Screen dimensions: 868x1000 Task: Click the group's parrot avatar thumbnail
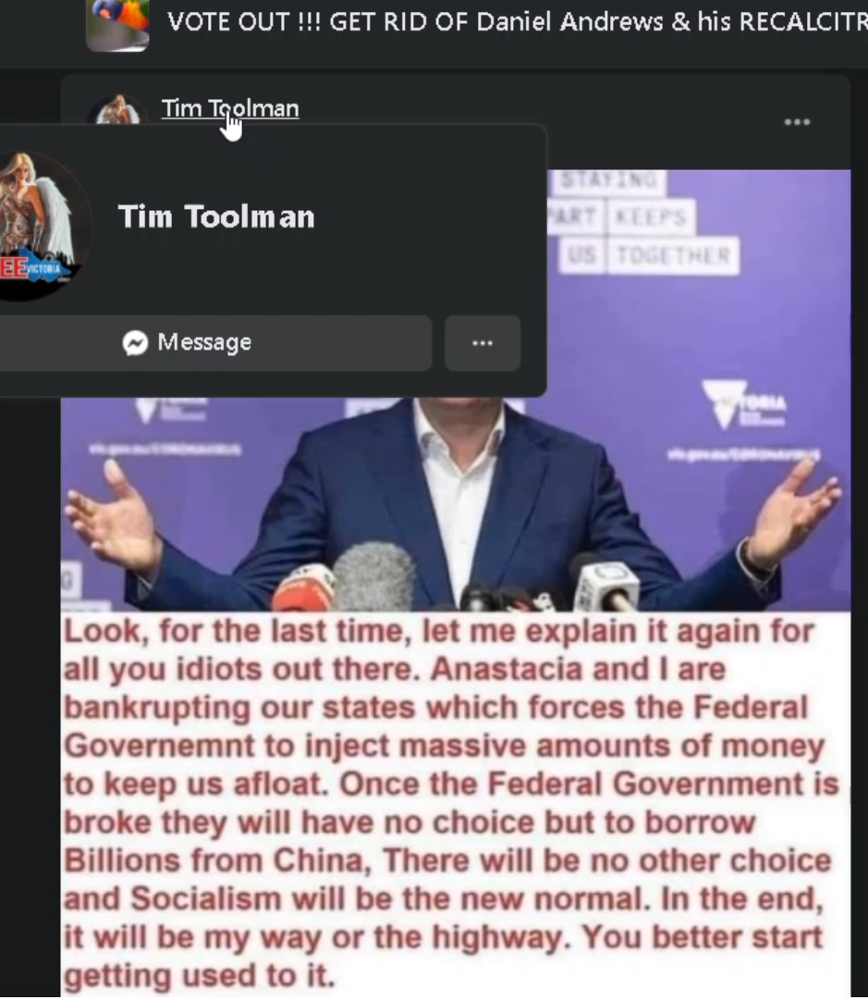[118, 24]
